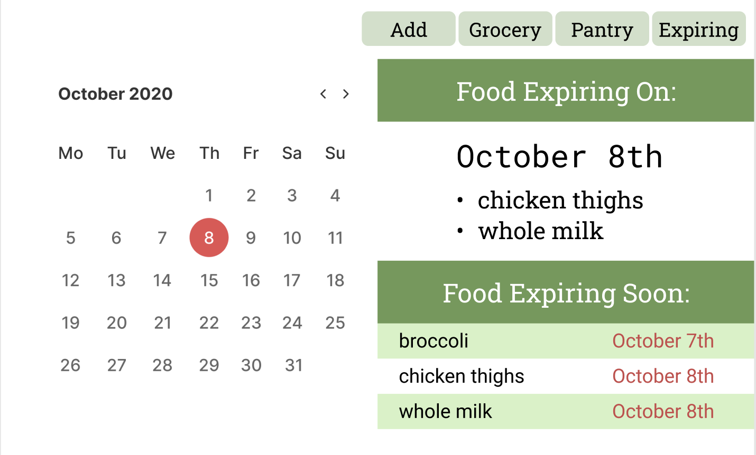Advance to next month with right chevron
The width and height of the screenshot is (756, 455).
346,94
